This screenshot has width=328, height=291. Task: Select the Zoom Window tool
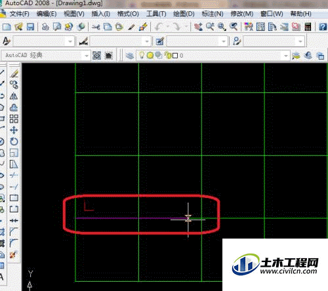pyautogui.click(x=222, y=27)
